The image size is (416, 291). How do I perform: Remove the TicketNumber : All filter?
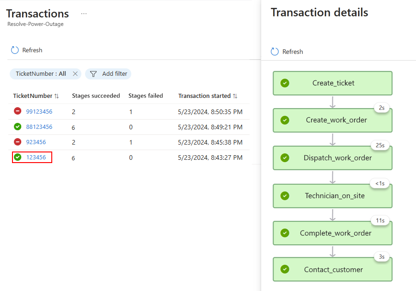pos(75,74)
